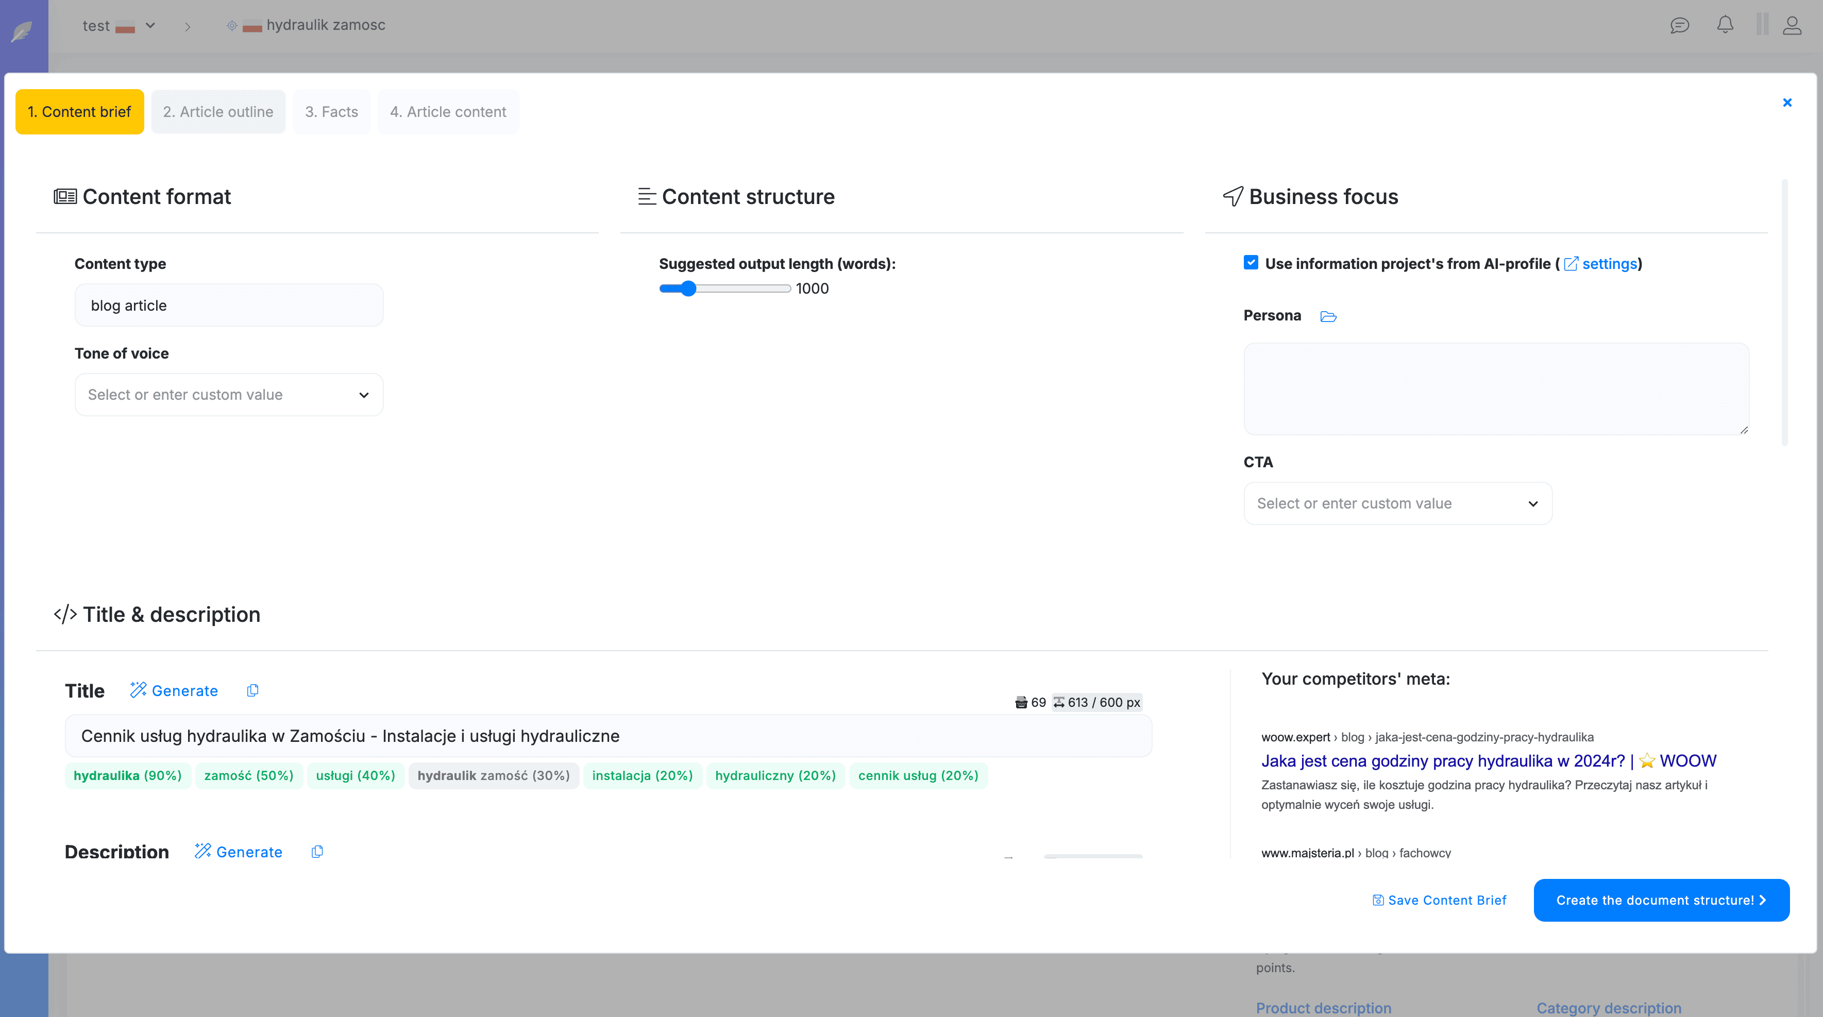Screen dimensions: 1823x1017
Task: Click the cennik usług (20%) keyword tag
Action: tap(918, 776)
